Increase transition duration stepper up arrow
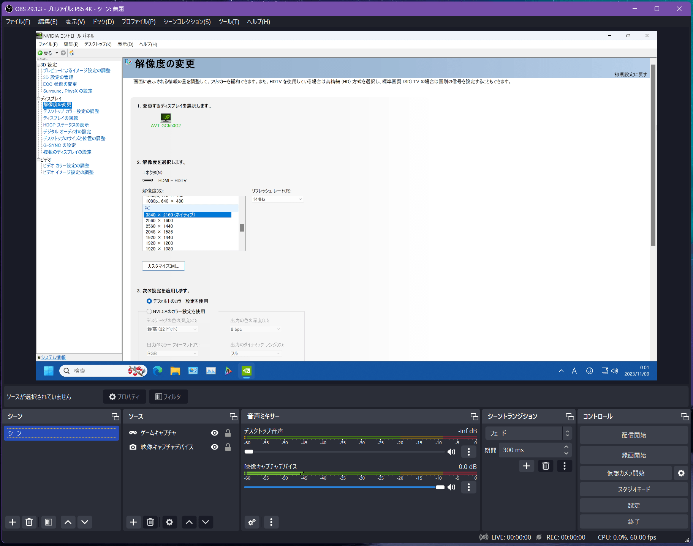 point(566,447)
